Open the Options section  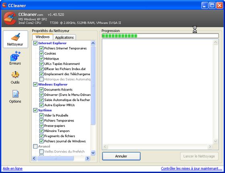coord(15,97)
